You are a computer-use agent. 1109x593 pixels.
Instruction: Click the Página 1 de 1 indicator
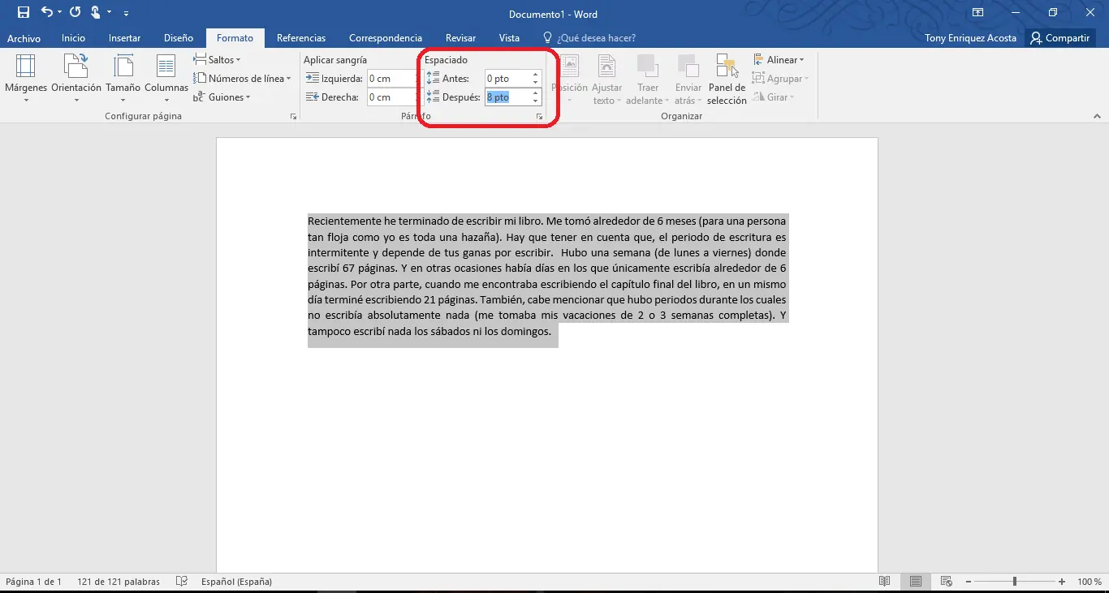point(33,582)
